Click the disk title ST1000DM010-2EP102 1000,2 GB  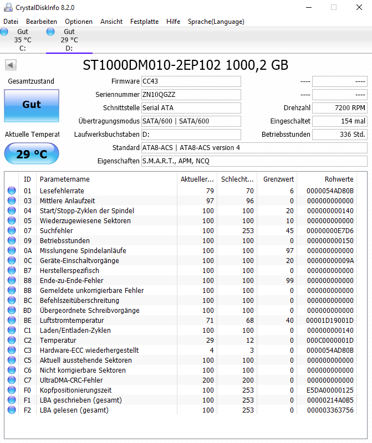(x=186, y=65)
